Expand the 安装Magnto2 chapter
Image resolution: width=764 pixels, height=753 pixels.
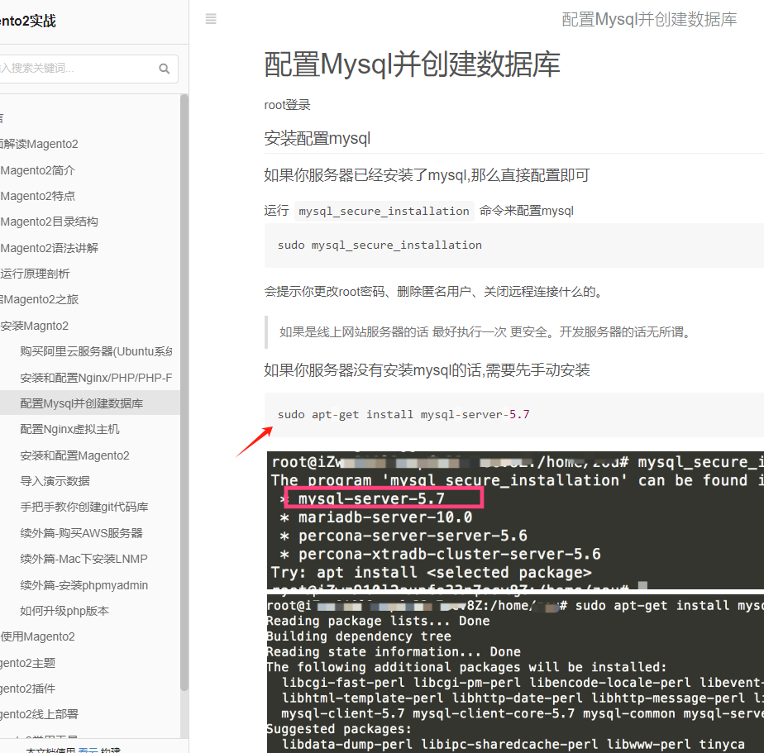click(x=35, y=326)
